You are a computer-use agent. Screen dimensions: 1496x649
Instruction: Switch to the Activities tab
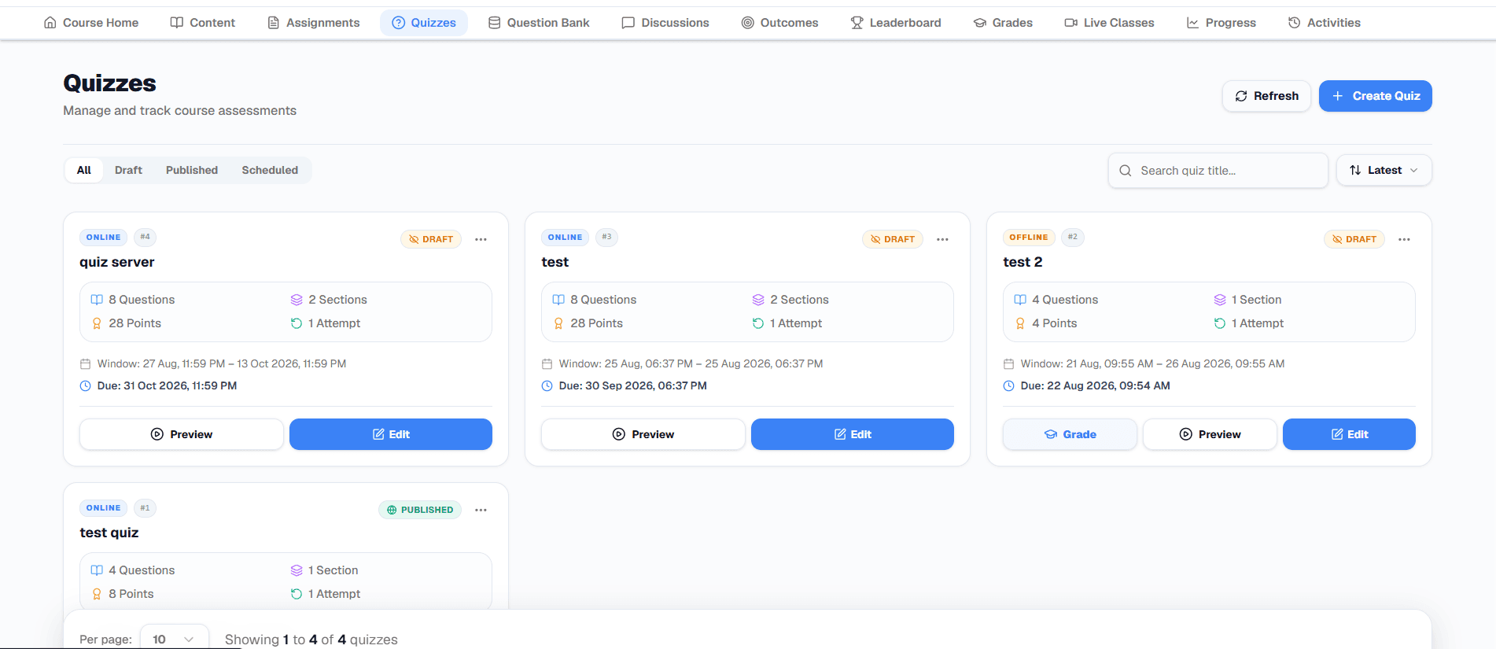coord(1325,23)
